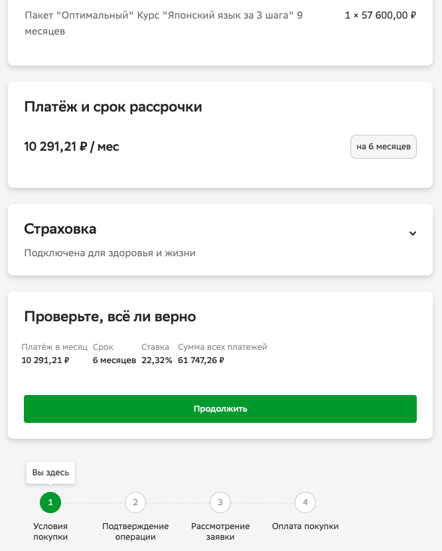Click the 10 291,21 ₽ / мес amount

(72, 147)
